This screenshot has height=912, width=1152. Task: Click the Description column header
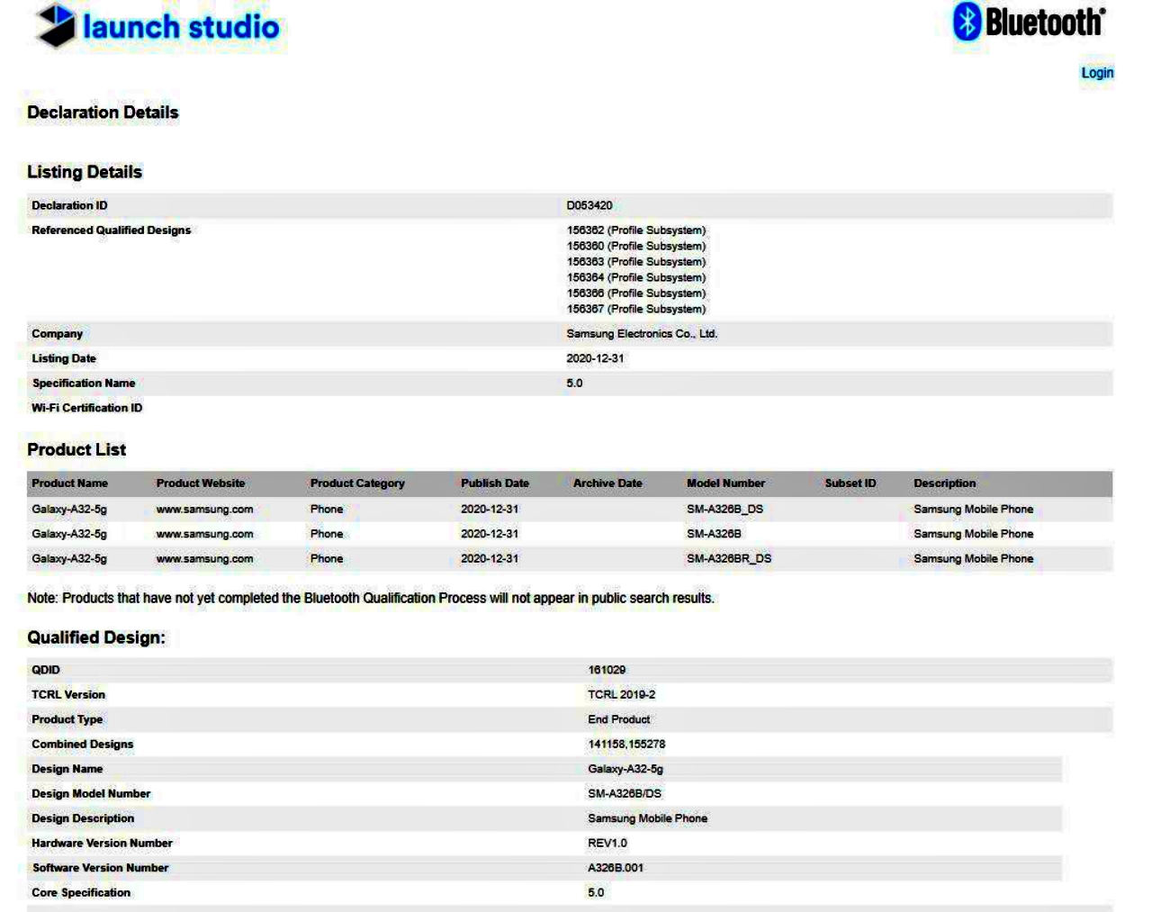944,483
